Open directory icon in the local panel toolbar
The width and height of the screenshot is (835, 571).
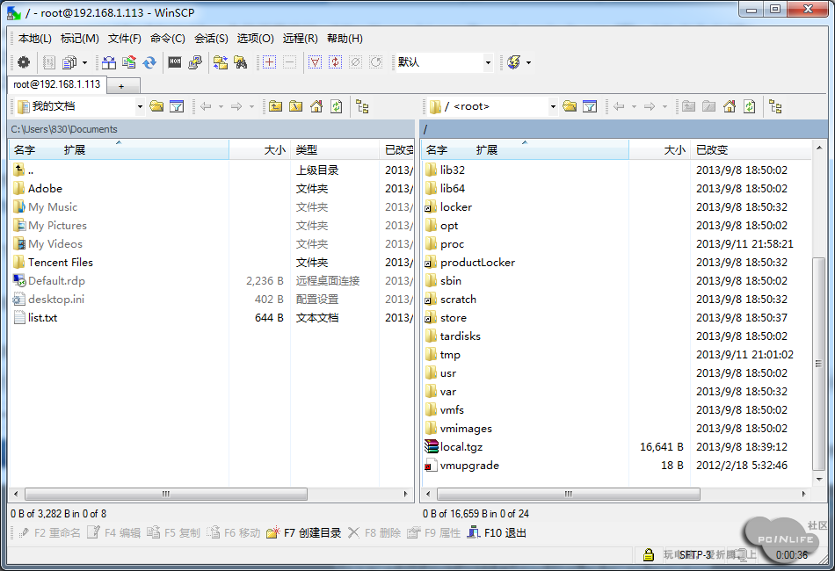pos(156,106)
